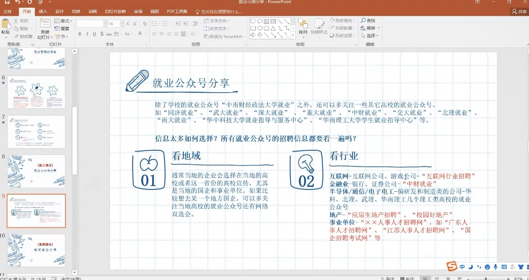Screen dimensions: 529x280
Task: Click the New Slide (新建幻灯片) icon
Action: coord(45,23)
